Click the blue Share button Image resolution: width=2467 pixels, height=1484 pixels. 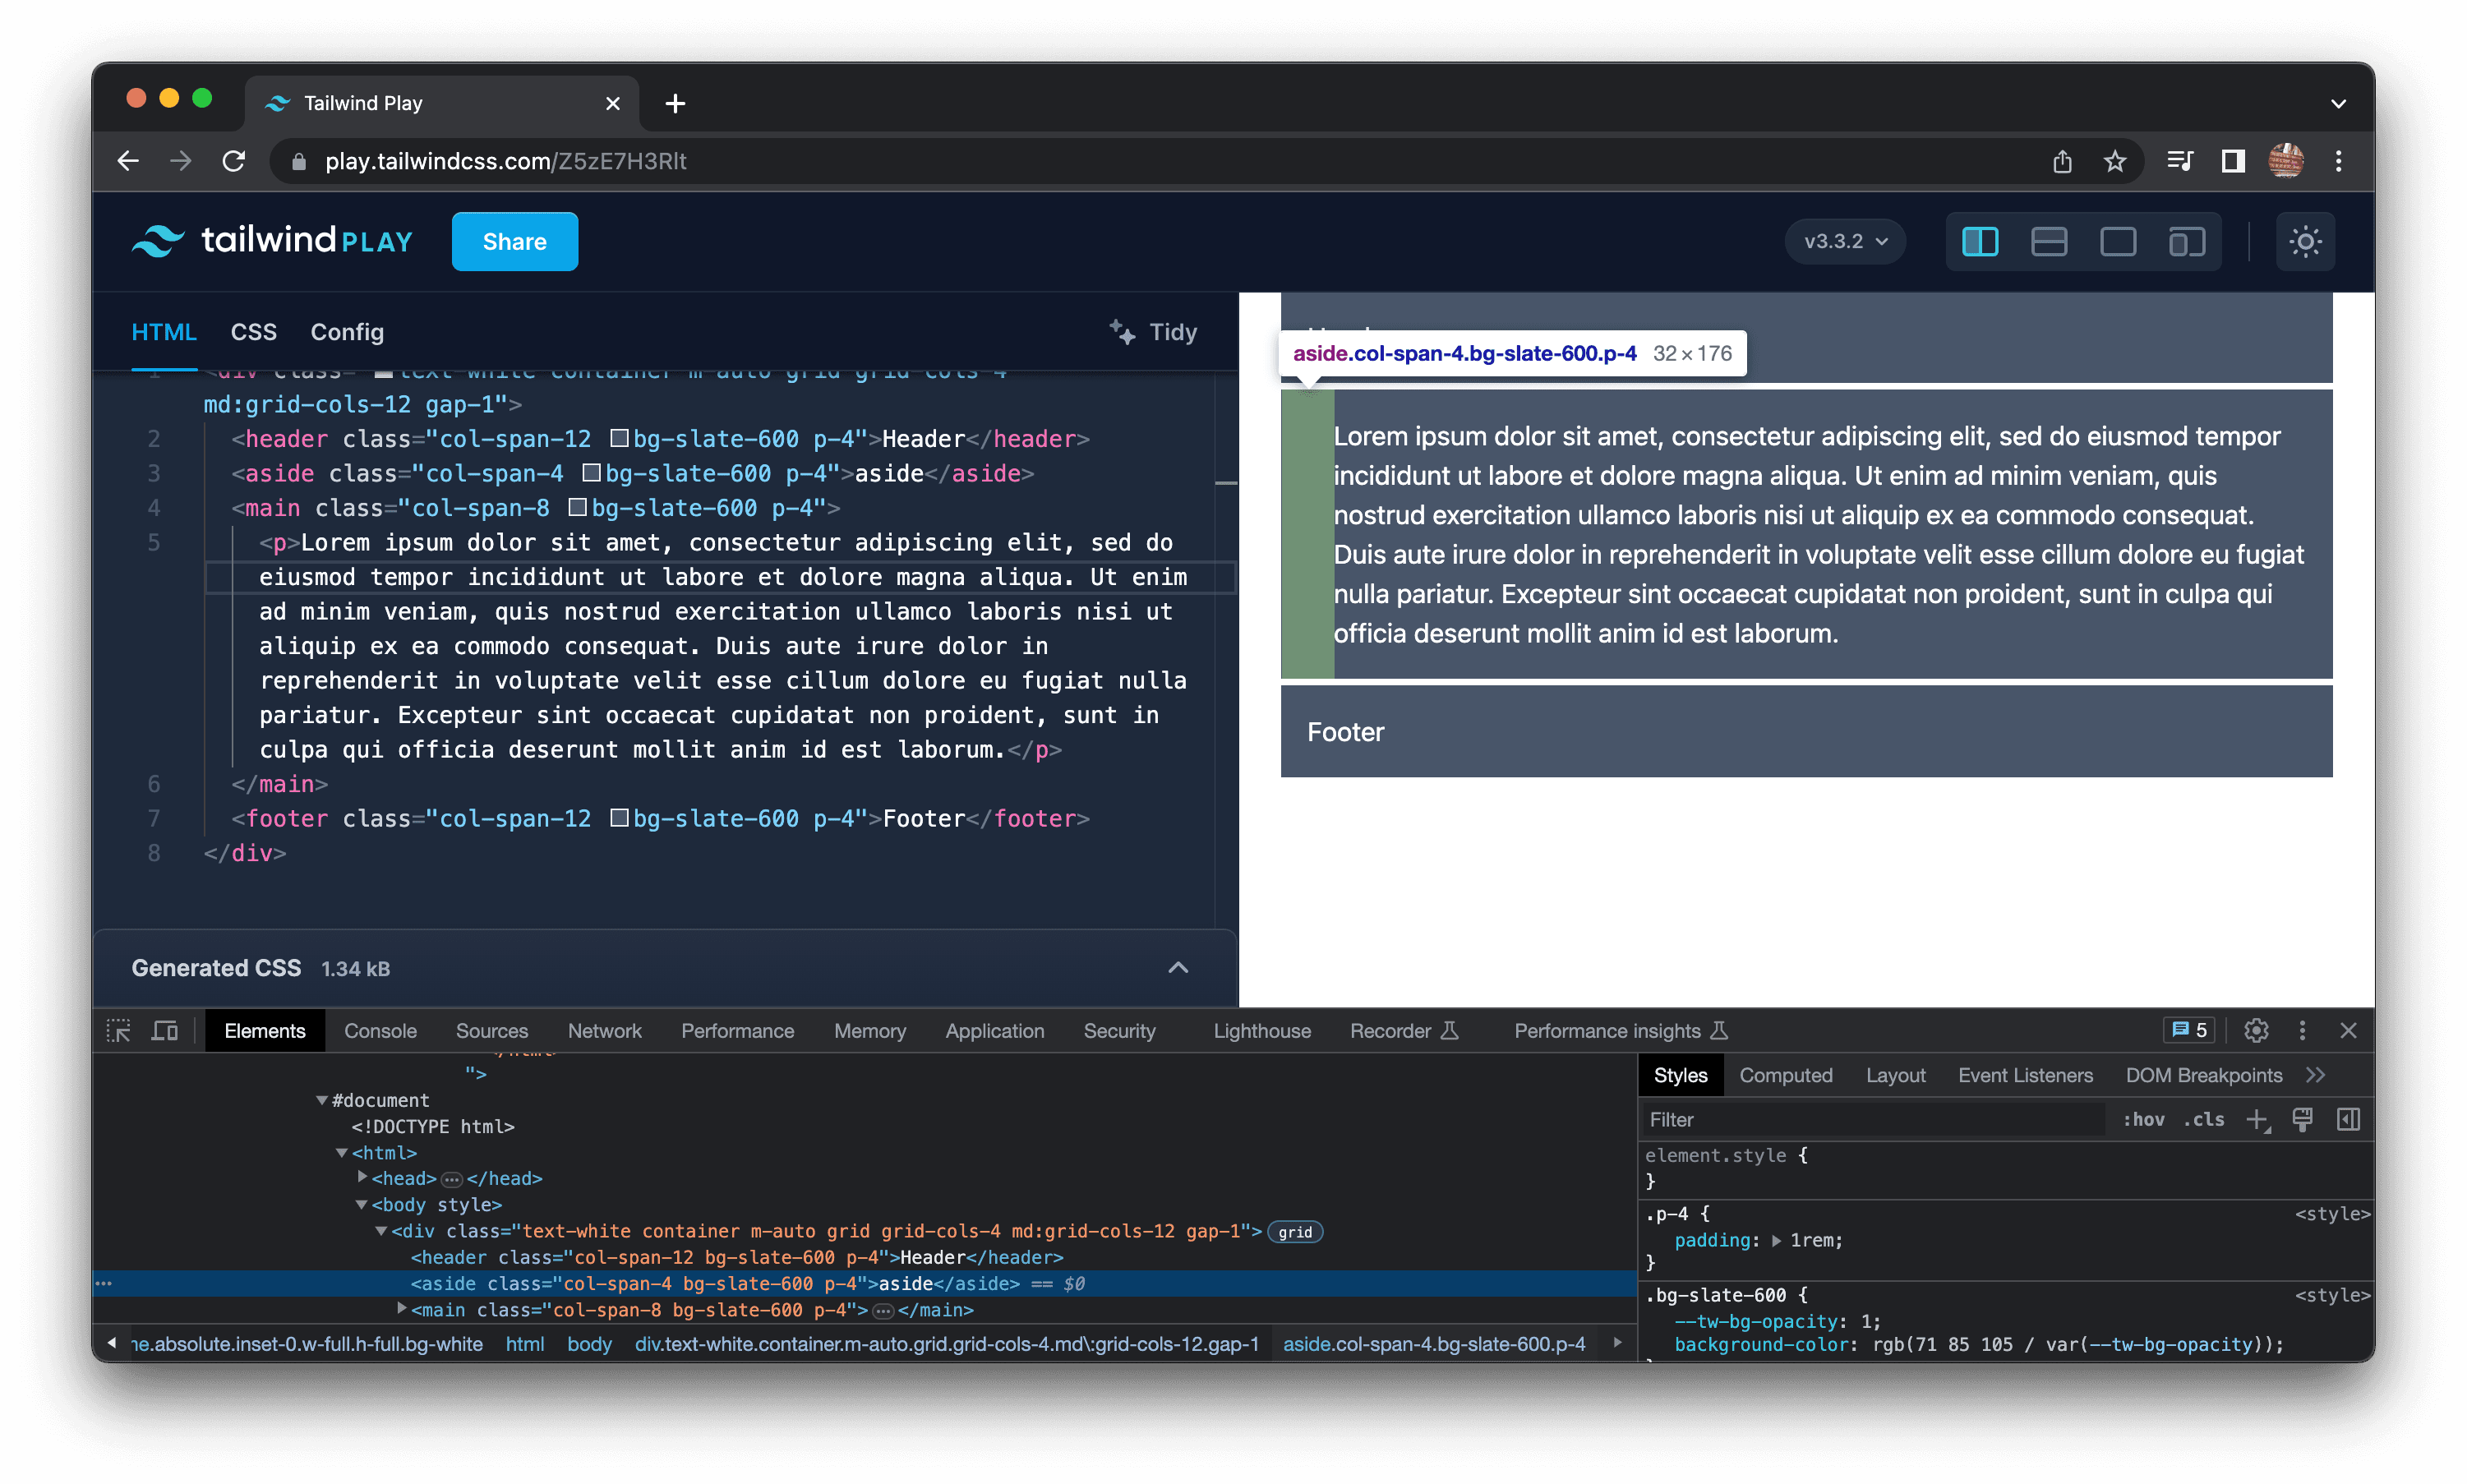click(x=514, y=241)
